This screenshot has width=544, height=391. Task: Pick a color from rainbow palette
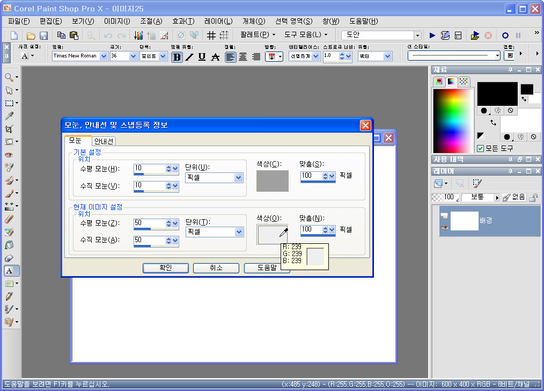(453, 120)
